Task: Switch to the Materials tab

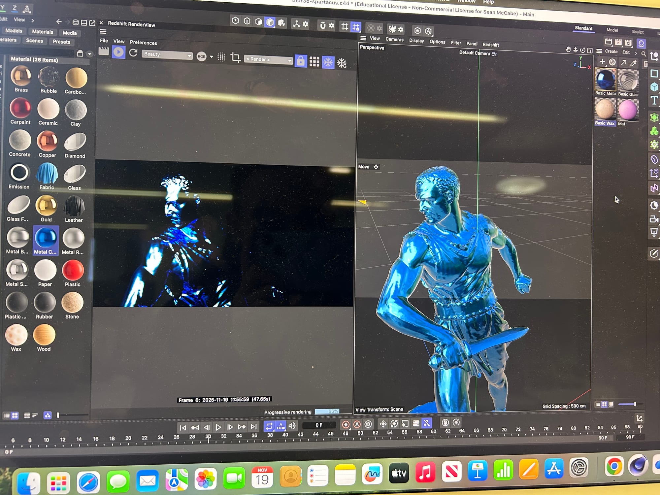Action: coord(43,32)
